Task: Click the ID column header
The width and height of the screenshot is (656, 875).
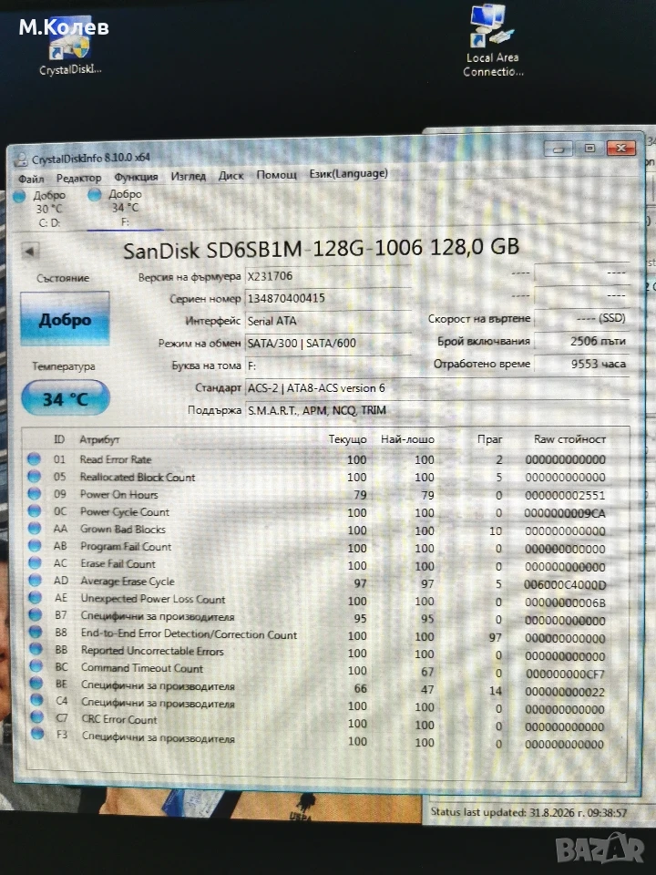Action: tap(59, 439)
